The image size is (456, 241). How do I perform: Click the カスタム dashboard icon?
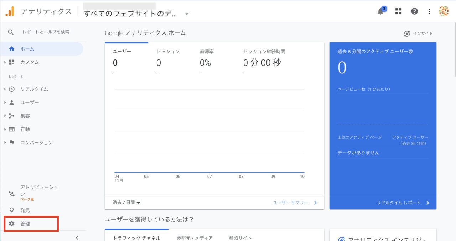click(x=12, y=62)
